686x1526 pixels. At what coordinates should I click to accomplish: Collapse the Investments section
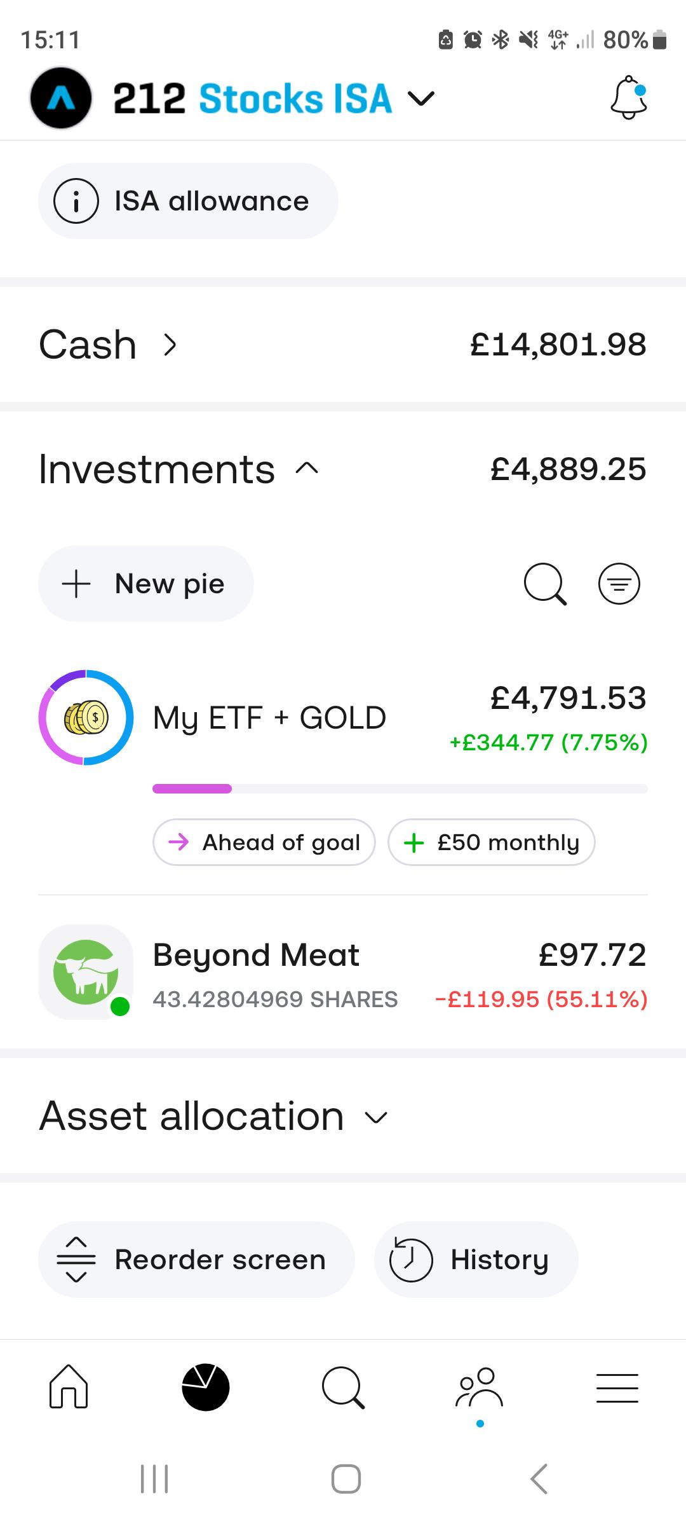[x=307, y=469]
